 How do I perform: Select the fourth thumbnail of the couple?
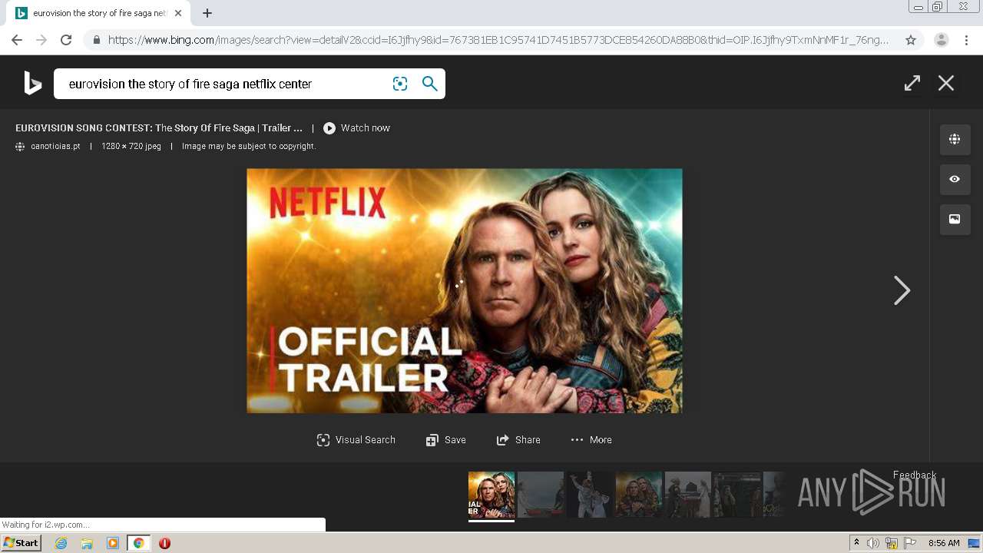click(x=639, y=495)
